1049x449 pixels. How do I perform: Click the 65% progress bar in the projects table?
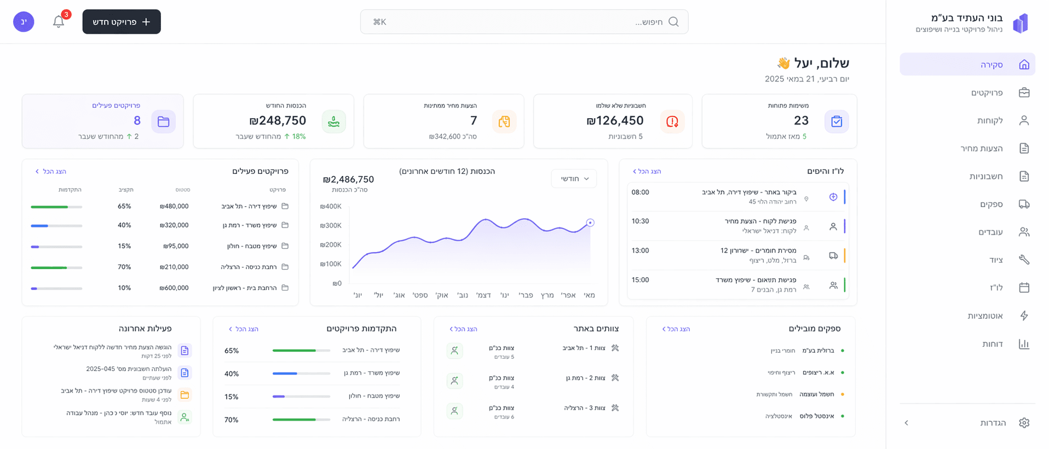tap(56, 207)
